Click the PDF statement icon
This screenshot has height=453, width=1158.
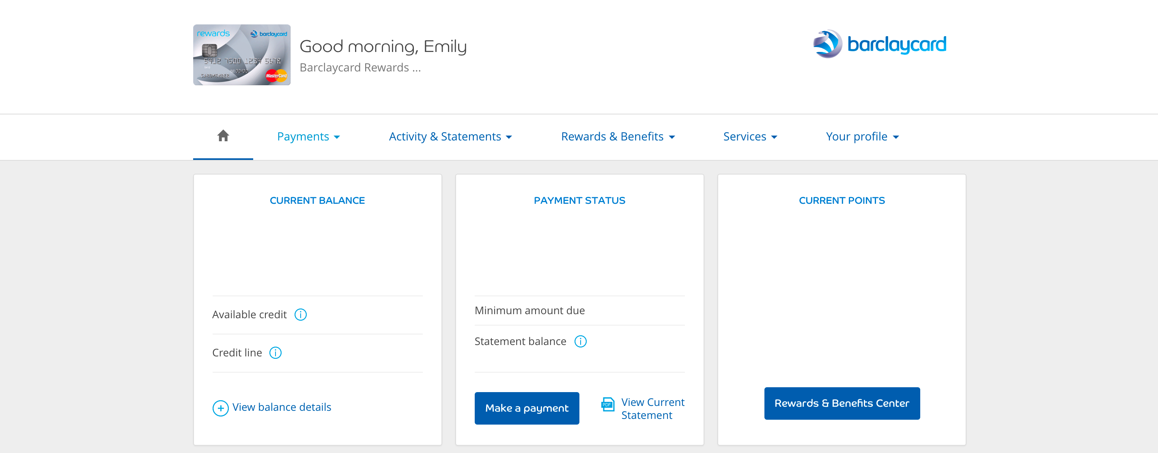click(607, 404)
